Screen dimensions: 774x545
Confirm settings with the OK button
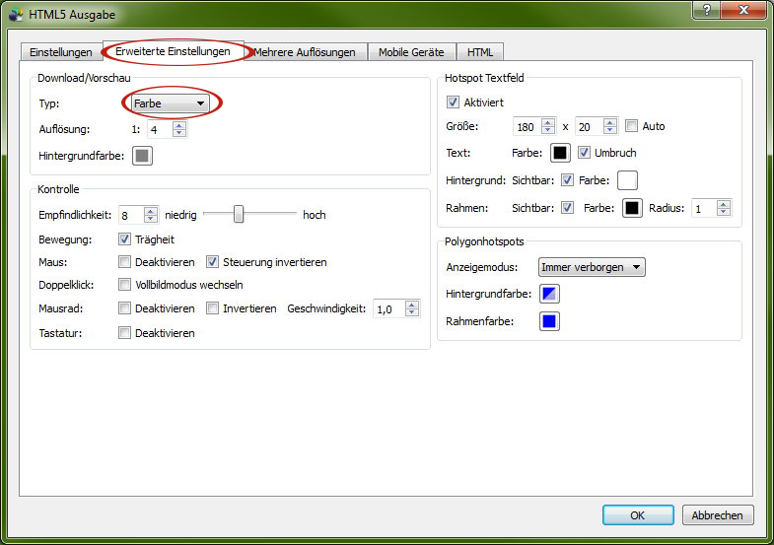[x=638, y=514]
